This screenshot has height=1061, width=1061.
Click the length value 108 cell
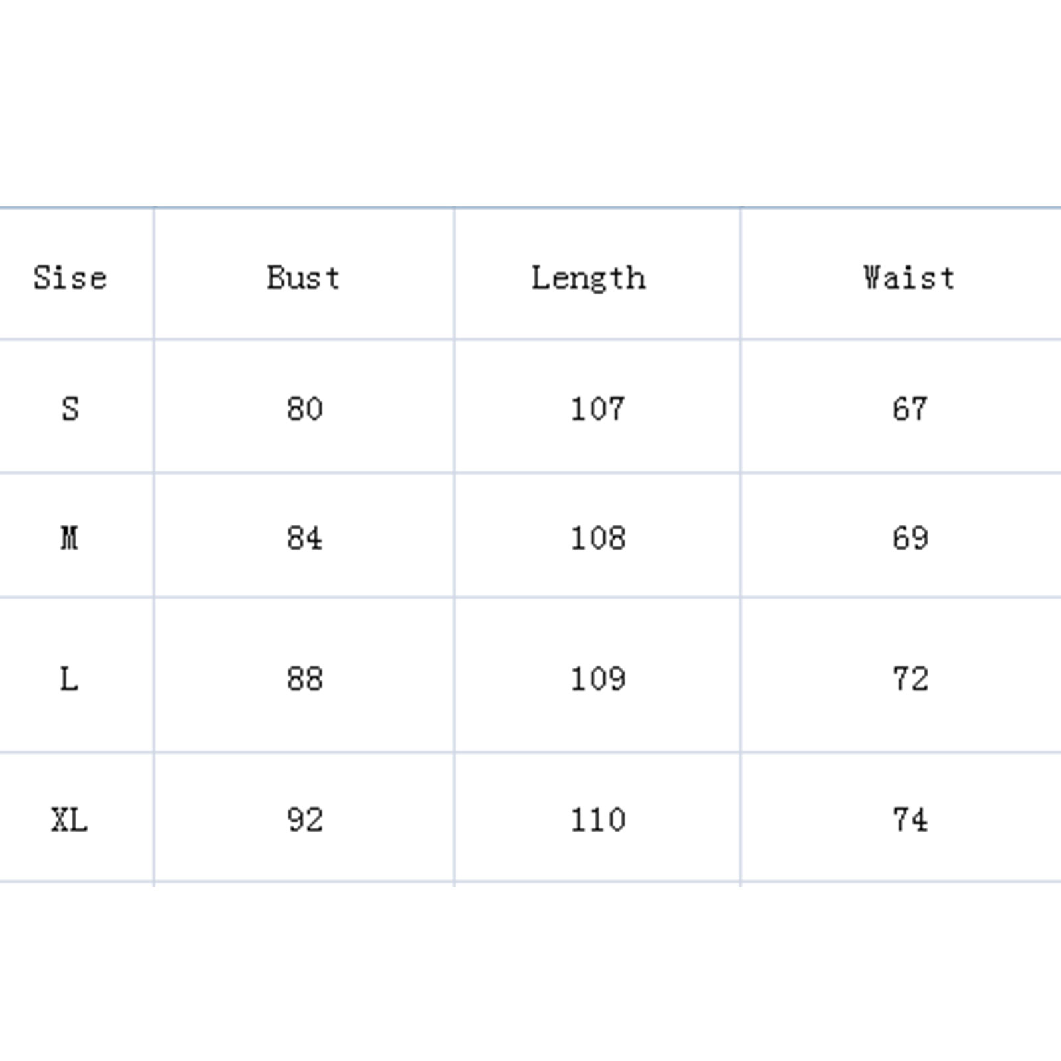pyautogui.click(x=597, y=537)
